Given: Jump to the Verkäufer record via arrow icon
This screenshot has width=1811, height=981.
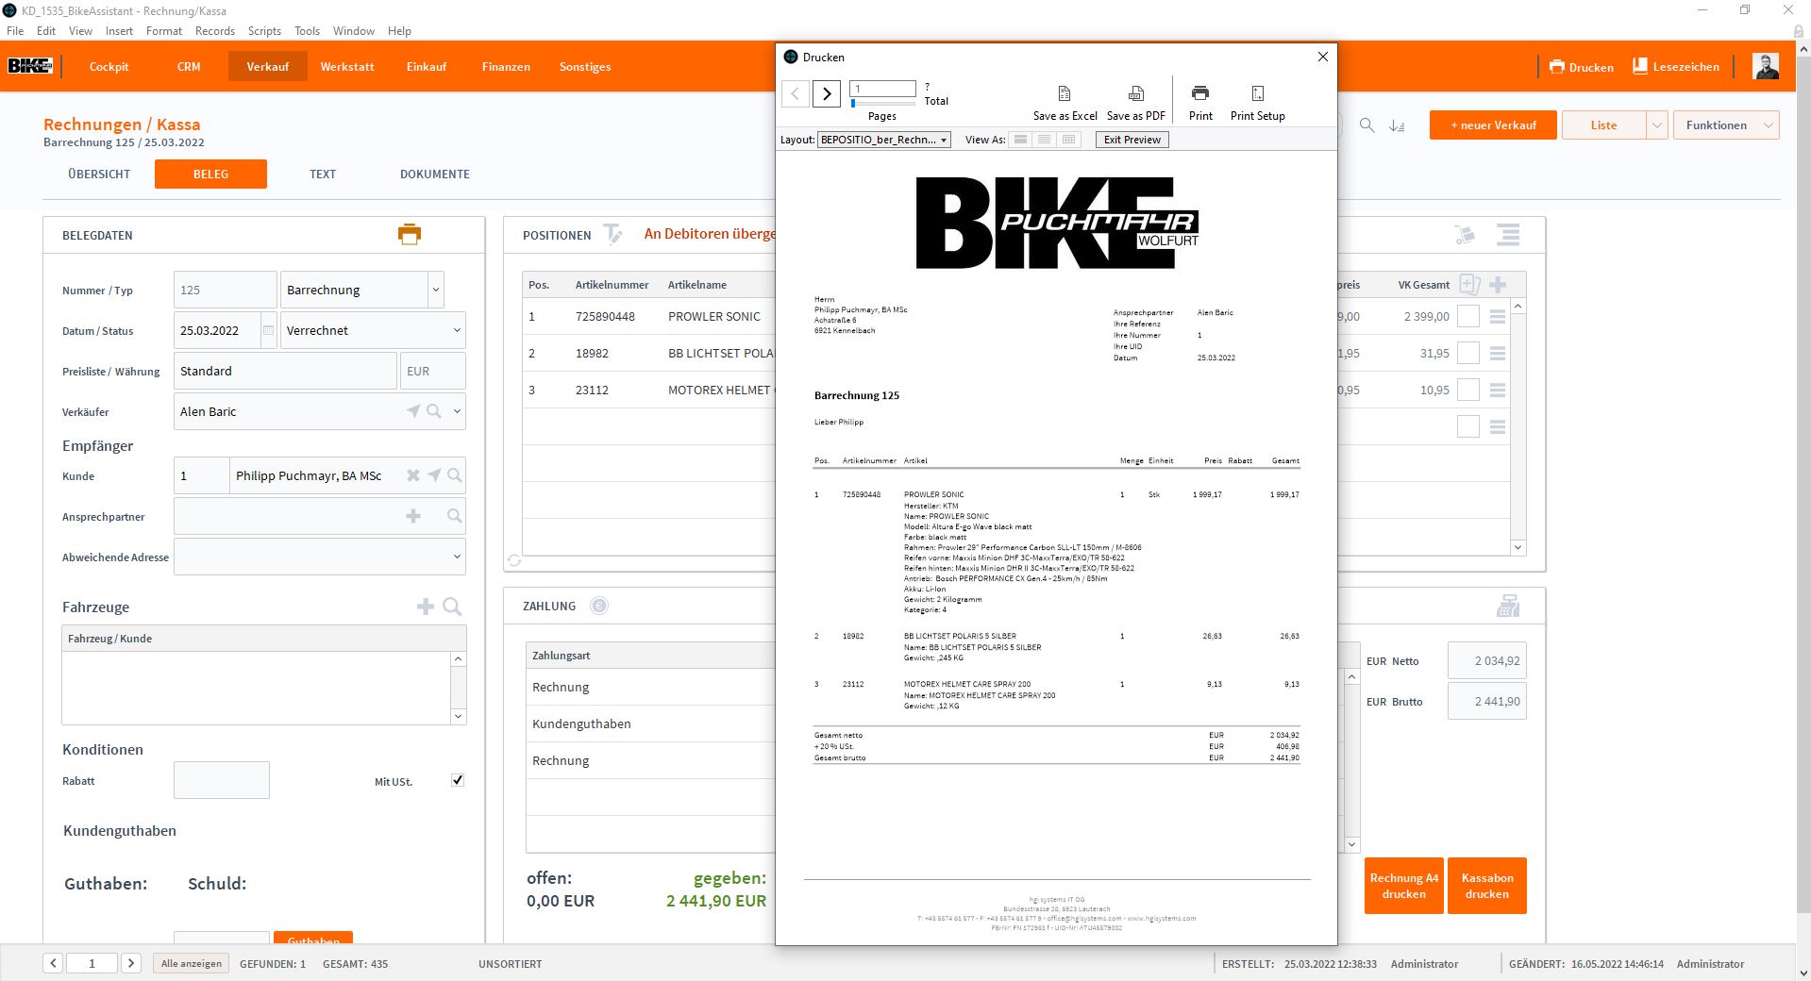Looking at the screenshot, I should pyautogui.click(x=413, y=411).
